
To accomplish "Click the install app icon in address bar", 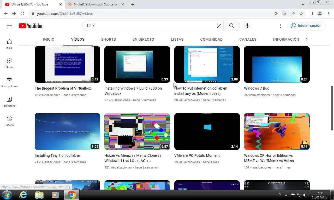I will (x=284, y=14).
